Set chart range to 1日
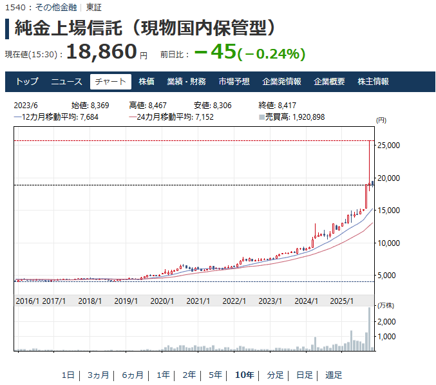 (68, 375)
